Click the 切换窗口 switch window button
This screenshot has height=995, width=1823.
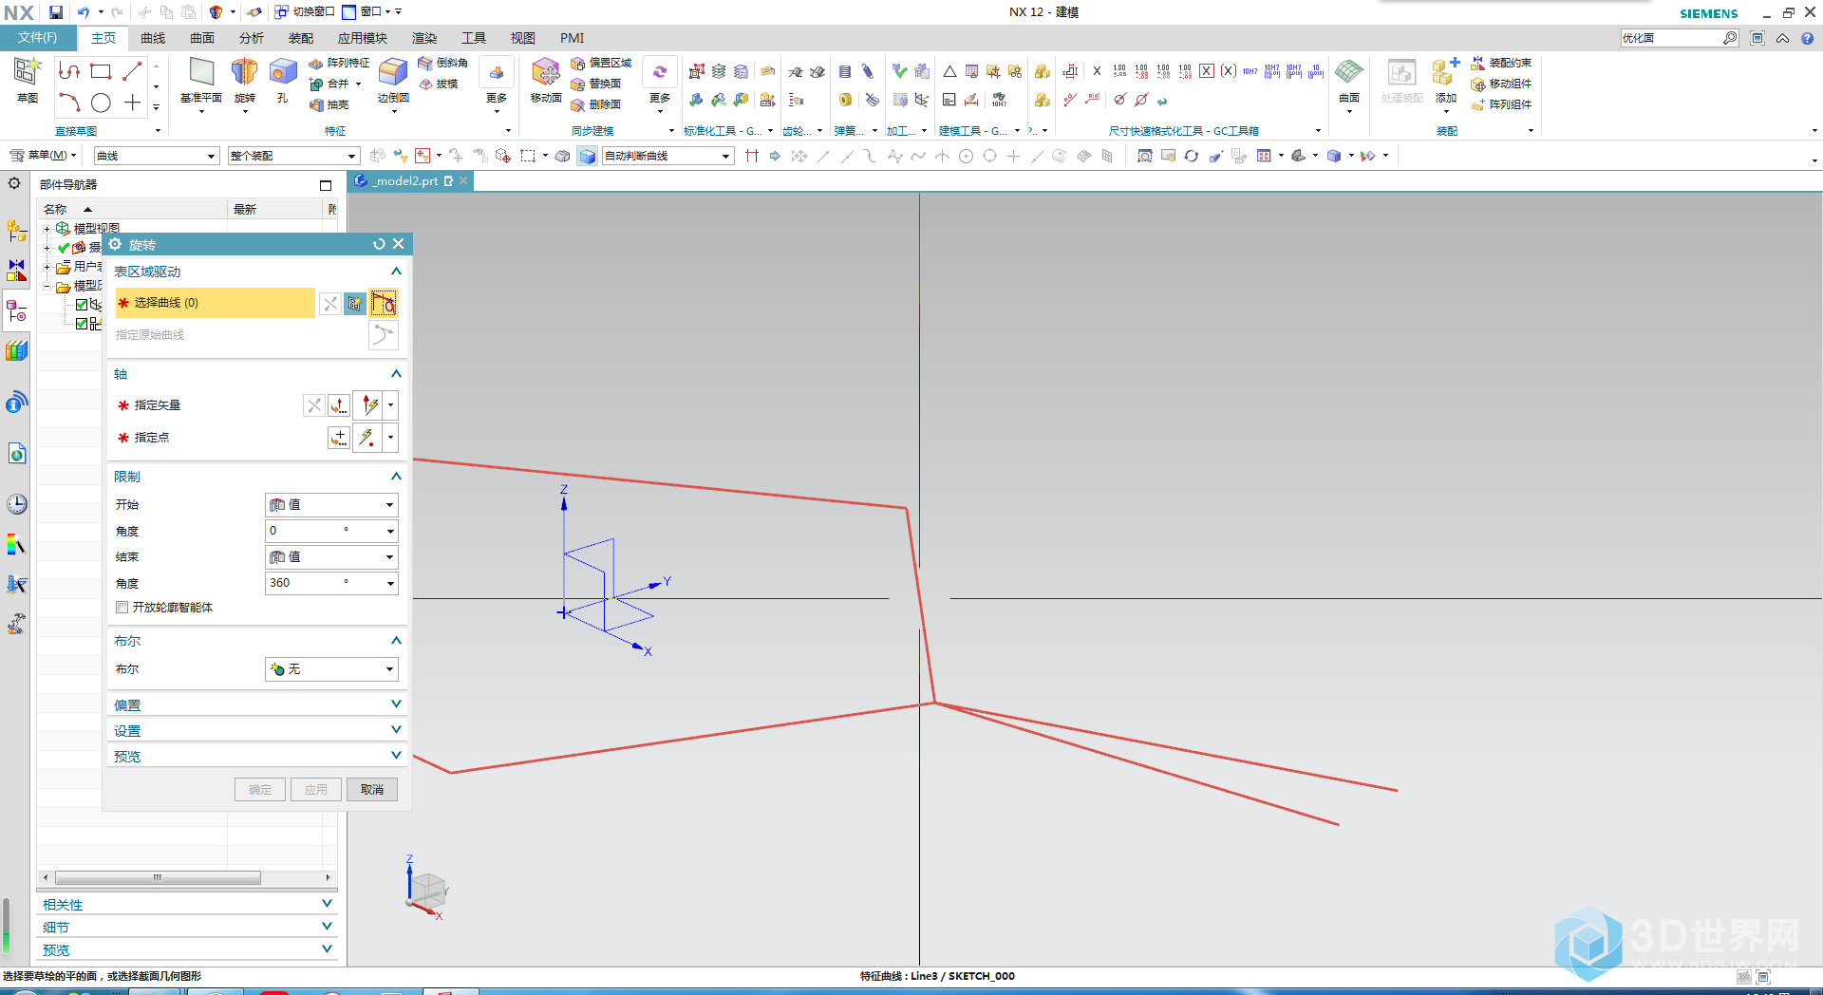coord(305,12)
